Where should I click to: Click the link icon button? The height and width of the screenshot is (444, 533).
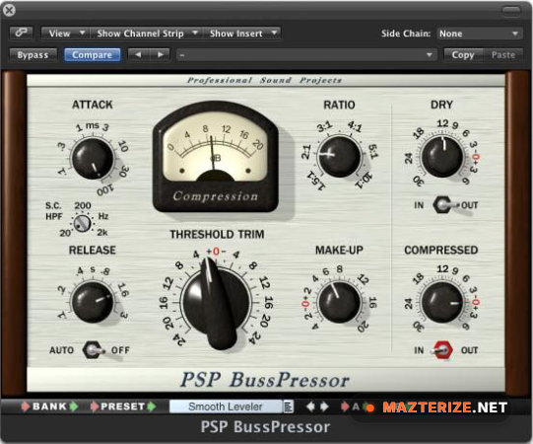(x=21, y=33)
